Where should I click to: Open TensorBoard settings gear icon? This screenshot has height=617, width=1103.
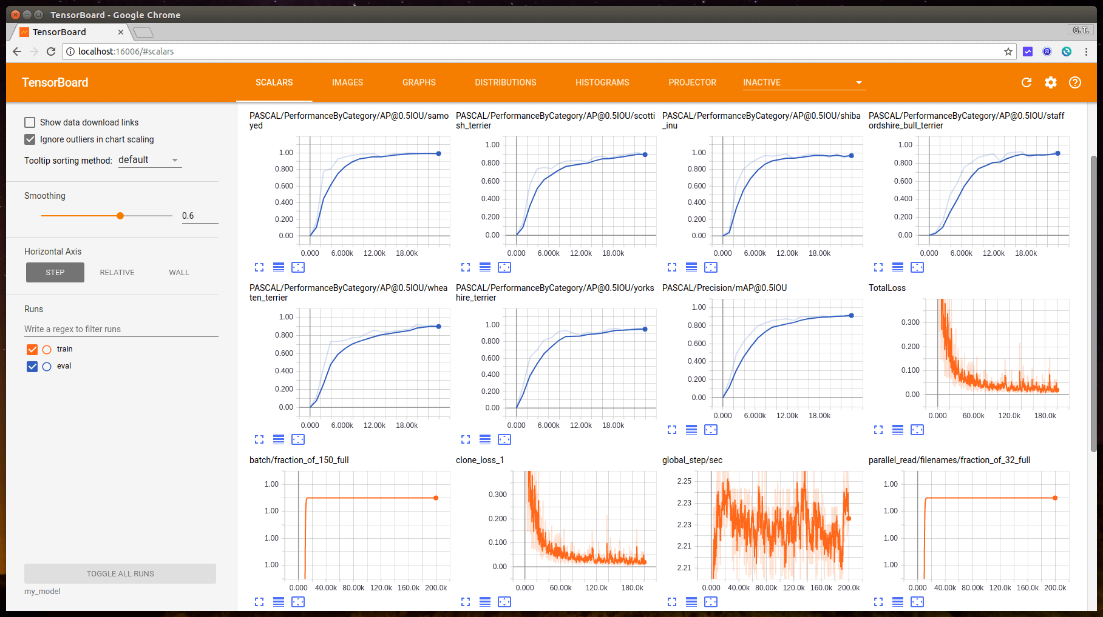click(x=1051, y=82)
